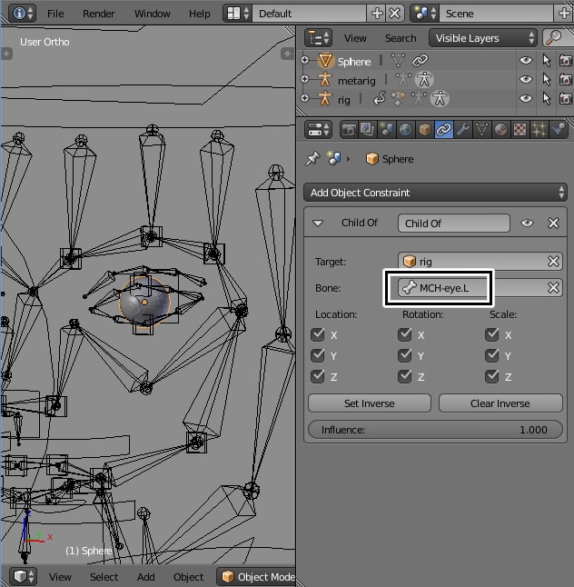574x587 pixels.
Task: Remove the Child Of constraint
Action: click(553, 224)
